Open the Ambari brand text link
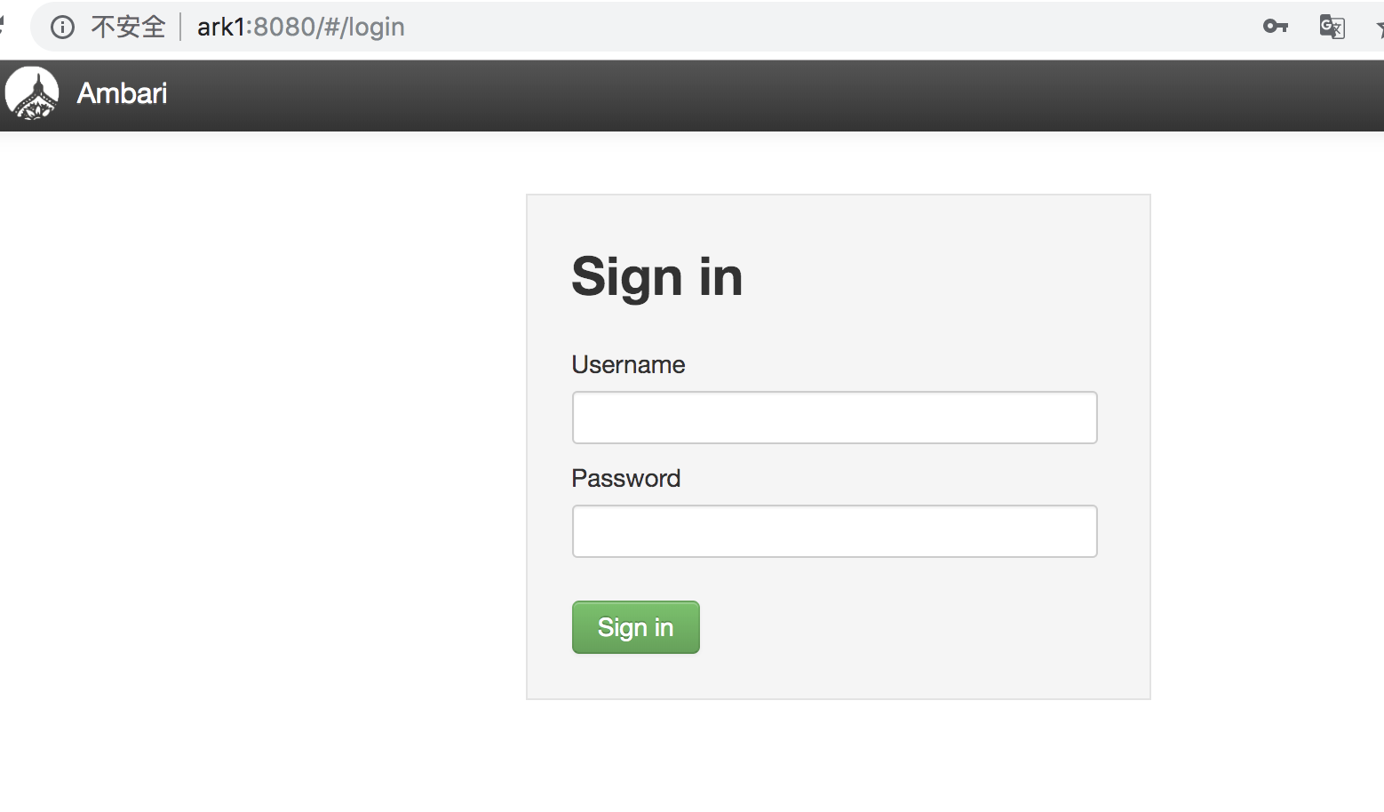This screenshot has width=1384, height=812. [x=122, y=93]
